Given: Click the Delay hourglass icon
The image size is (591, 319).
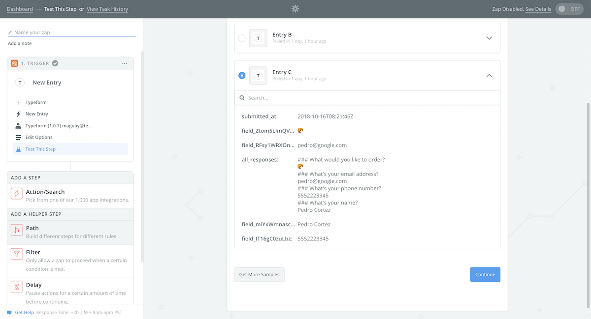Looking at the screenshot, I should point(17,287).
